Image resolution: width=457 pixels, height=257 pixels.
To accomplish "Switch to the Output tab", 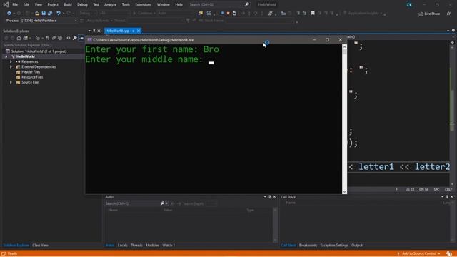I will 357,246.
